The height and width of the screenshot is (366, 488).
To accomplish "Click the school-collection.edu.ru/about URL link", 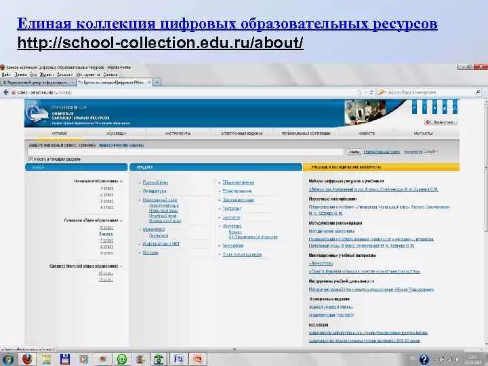I will [160, 43].
